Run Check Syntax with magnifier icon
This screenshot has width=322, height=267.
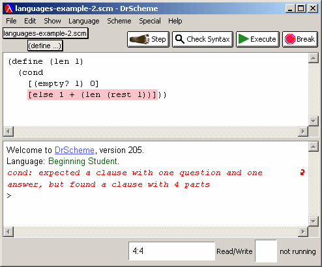pyautogui.click(x=203, y=39)
